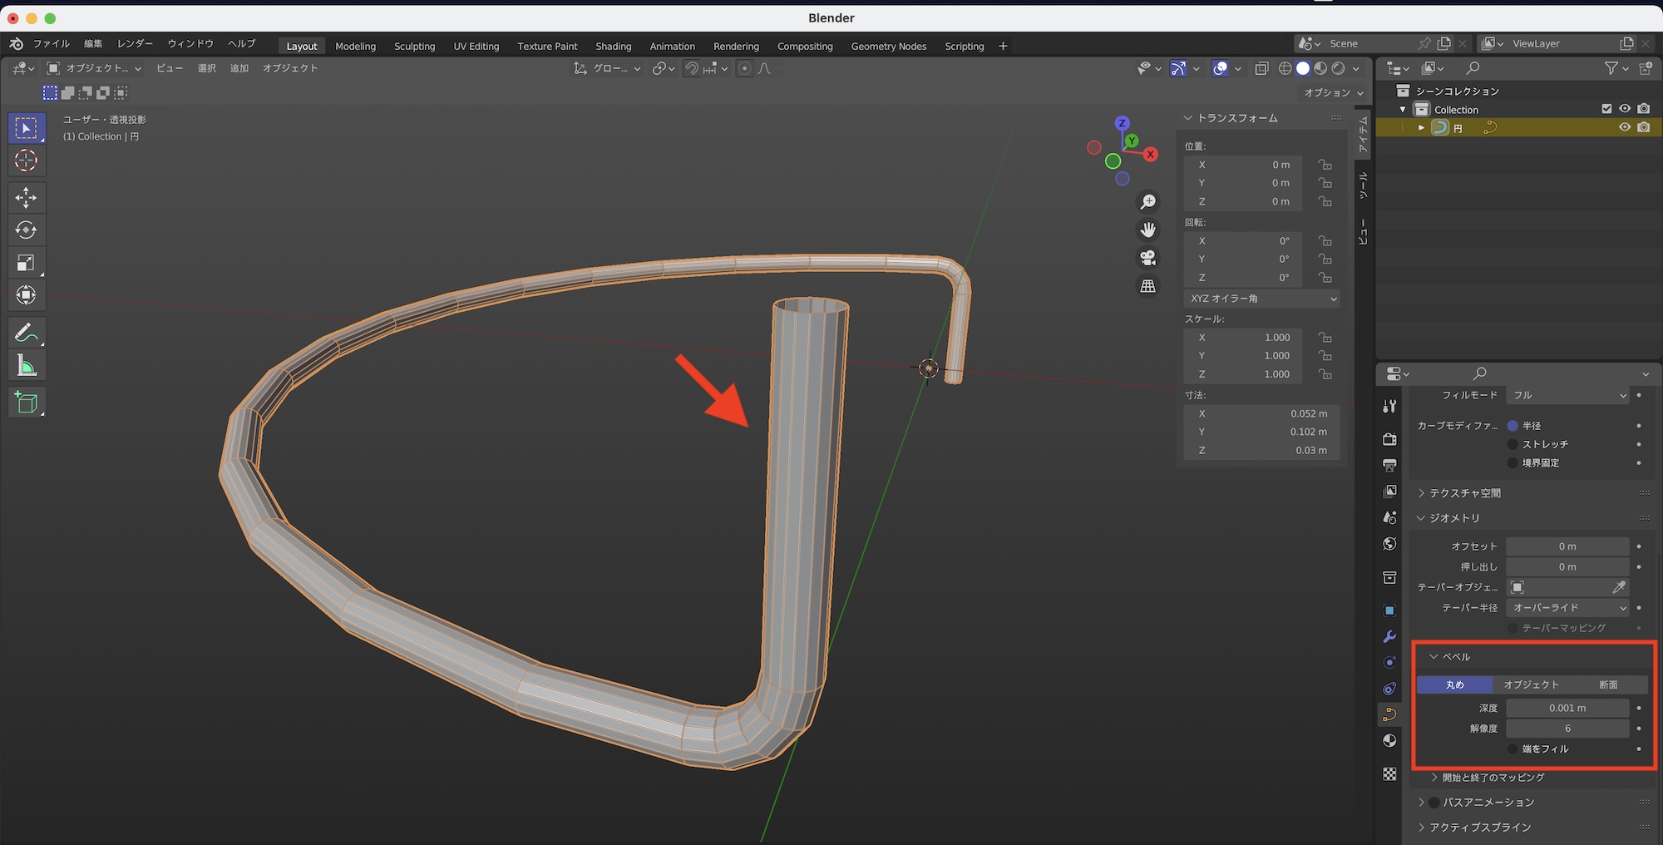The width and height of the screenshot is (1663, 845).
Task: Enable the ストレッチ checkbox
Action: point(1512,444)
